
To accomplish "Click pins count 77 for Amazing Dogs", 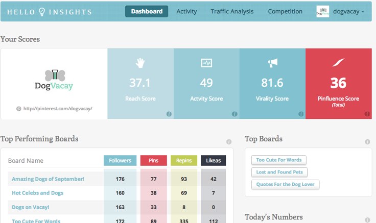I will 153,179.
